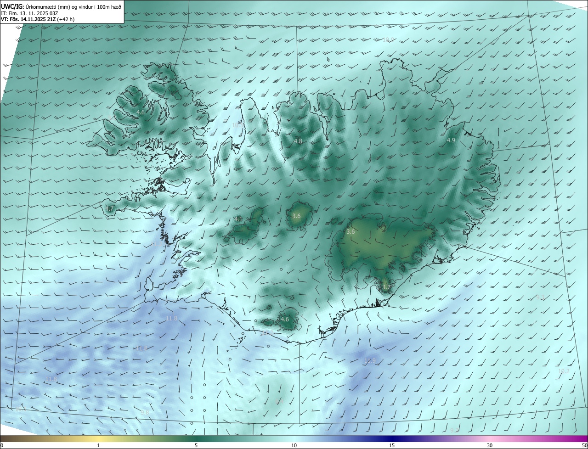588x449 pixels.
Task: Click the colour scale tick label 1
Action: tap(98, 445)
